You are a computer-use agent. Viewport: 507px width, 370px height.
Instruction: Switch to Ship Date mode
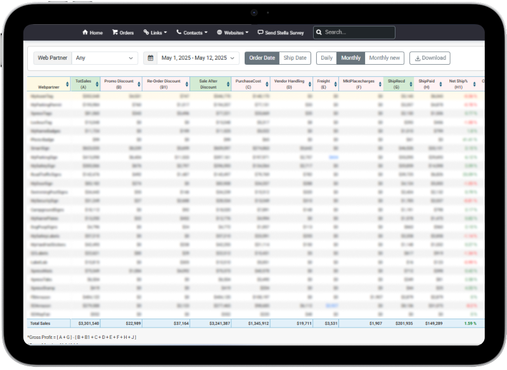click(x=294, y=58)
